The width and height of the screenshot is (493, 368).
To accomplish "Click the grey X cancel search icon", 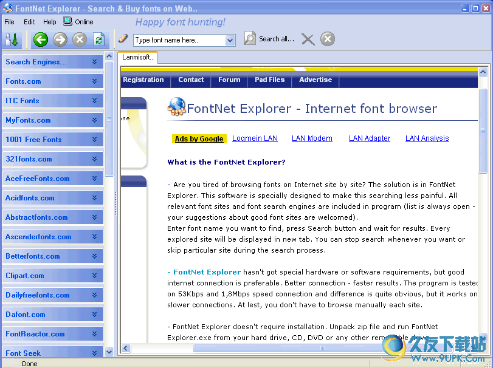I will tap(308, 39).
